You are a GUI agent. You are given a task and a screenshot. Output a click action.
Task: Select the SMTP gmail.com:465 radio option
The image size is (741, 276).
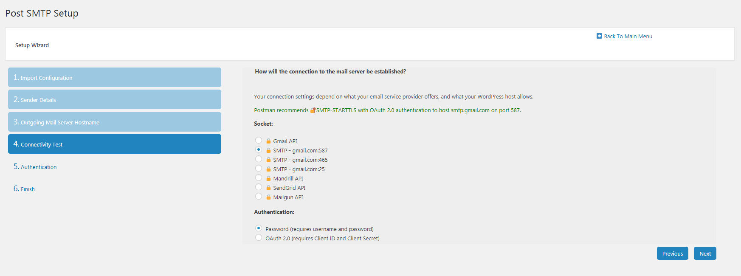point(259,159)
